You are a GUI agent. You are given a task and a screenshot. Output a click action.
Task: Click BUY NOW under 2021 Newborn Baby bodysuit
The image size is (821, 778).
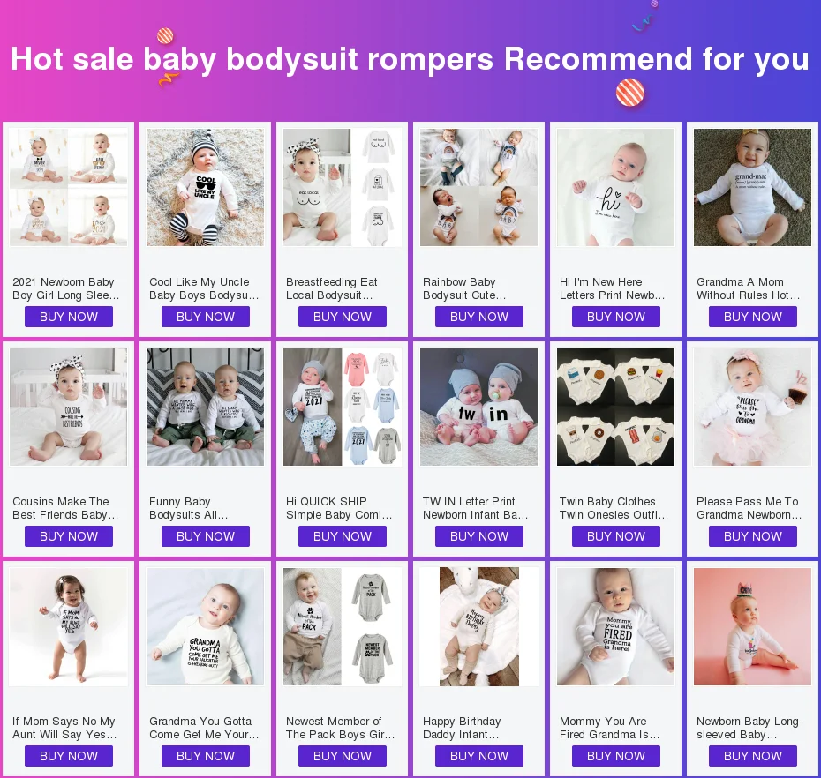click(69, 317)
